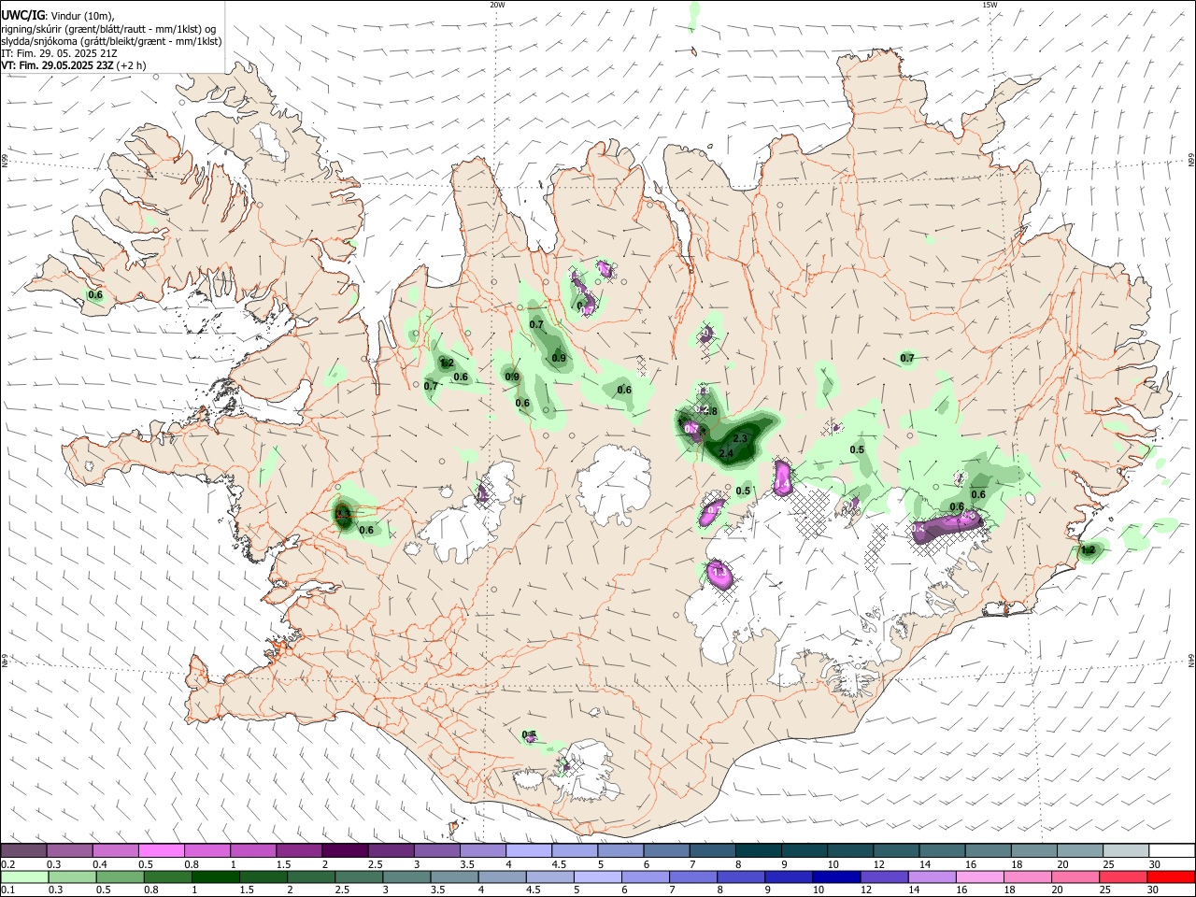Viewport: 1196px width, 897px height.
Task: Click the '0.4' label on the snow scale
Action: pyautogui.click(x=100, y=864)
